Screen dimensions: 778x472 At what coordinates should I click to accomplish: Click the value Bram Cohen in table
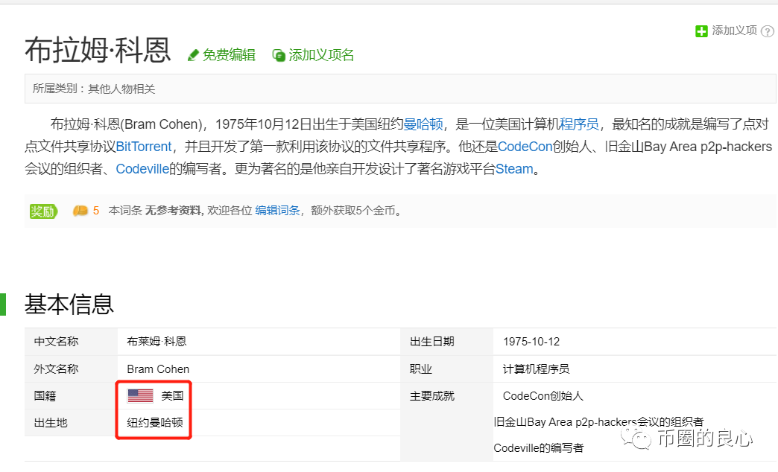pos(158,369)
